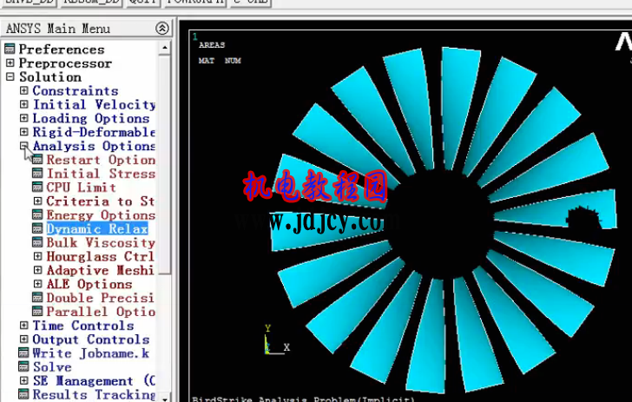Expand the Output Controls node
Screen dimensions: 632x402
click(x=23, y=339)
